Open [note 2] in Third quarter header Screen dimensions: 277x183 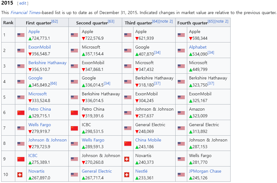pyautogui.click(x=166, y=21)
